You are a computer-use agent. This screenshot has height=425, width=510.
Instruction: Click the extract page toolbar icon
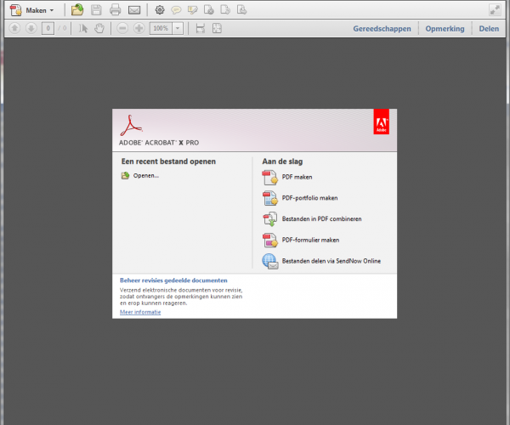click(x=225, y=10)
